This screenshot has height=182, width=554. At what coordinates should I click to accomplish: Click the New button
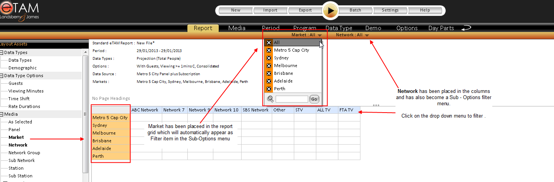(x=236, y=10)
